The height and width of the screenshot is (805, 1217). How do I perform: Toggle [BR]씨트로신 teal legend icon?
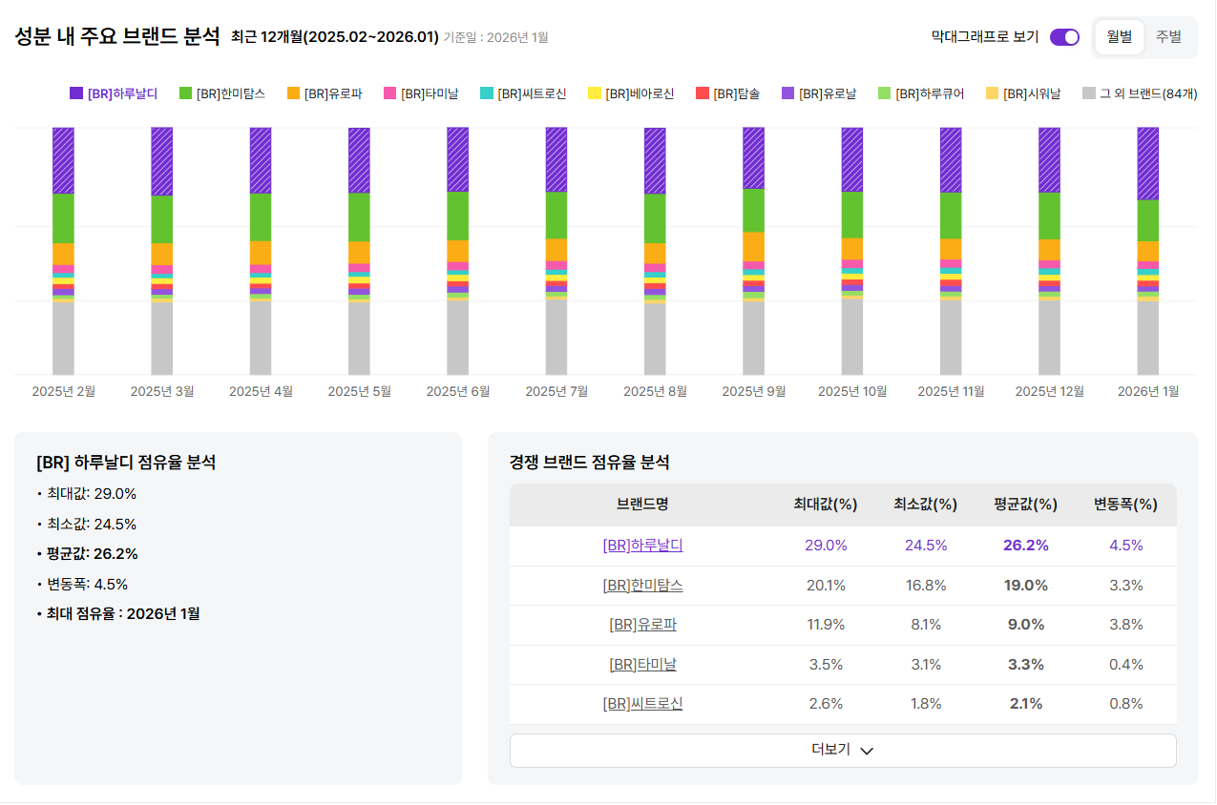tap(486, 93)
